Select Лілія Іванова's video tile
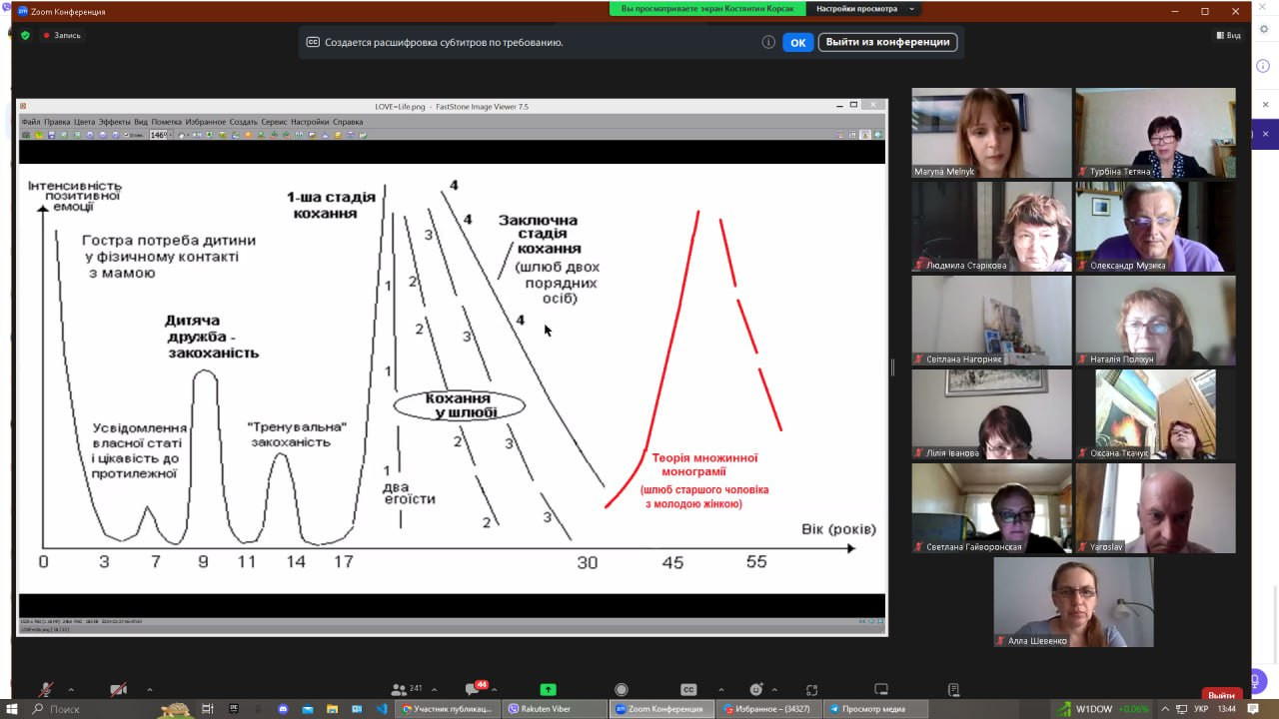The image size is (1279, 719). pyautogui.click(x=991, y=414)
